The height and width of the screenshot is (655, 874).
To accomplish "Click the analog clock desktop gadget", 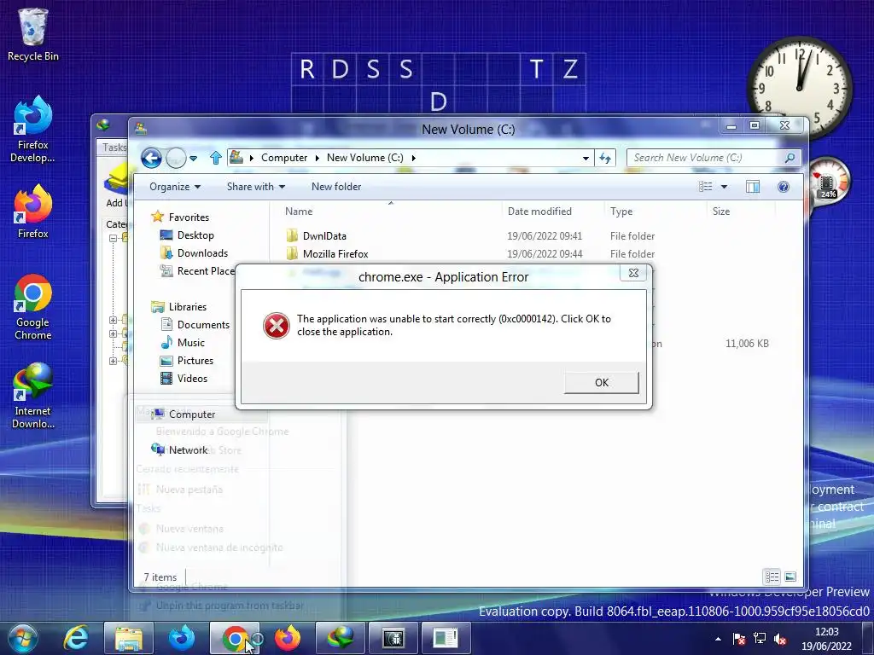I will pyautogui.click(x=799, y=87).
